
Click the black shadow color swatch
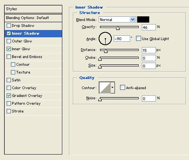tap(143, 19)
